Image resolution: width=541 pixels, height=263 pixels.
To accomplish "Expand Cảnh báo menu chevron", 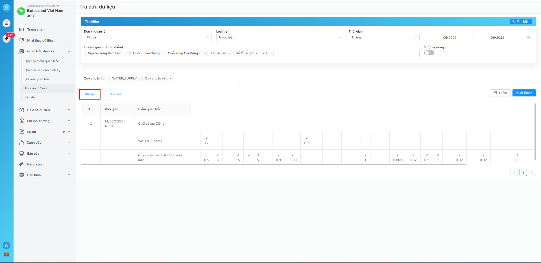I will 69,143.
